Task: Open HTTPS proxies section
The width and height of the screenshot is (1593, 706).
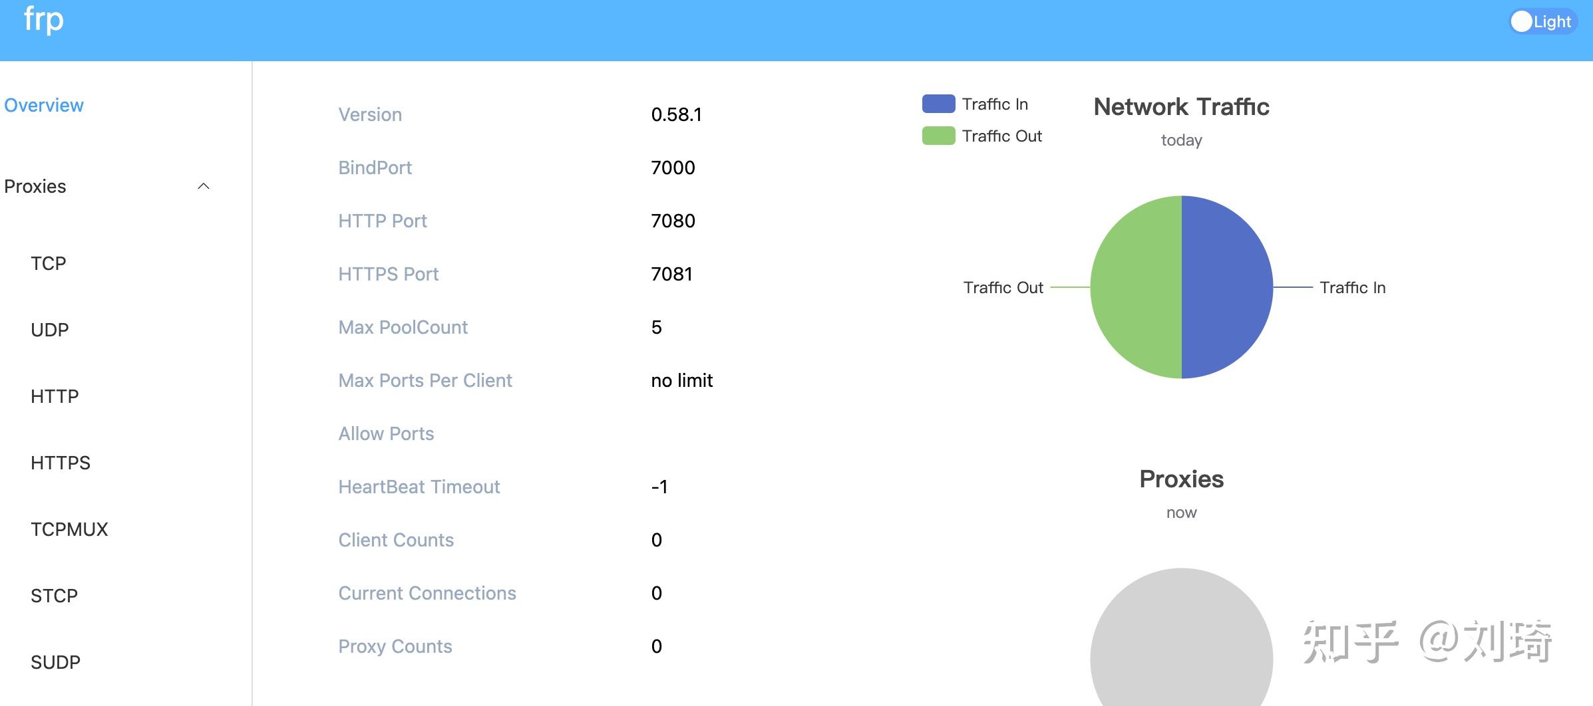Action: click(x=61, y=463)
